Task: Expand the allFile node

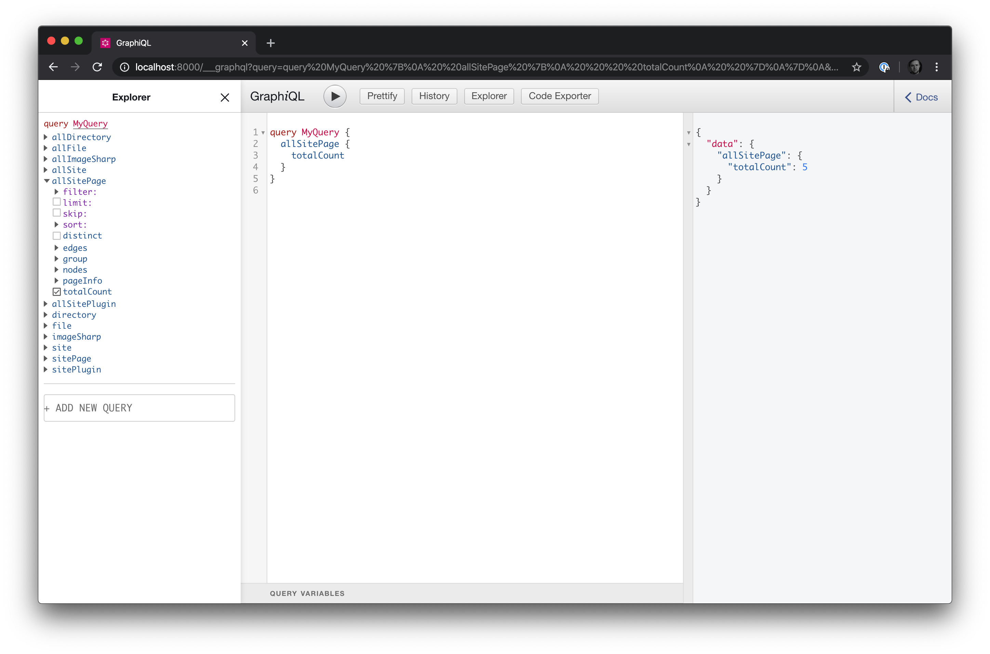Action: point(46,148)
